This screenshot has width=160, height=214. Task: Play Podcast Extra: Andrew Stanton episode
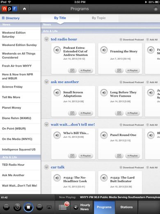pos(57,50)
